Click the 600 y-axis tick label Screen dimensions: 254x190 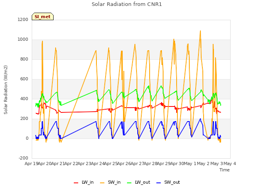point(24,79)
